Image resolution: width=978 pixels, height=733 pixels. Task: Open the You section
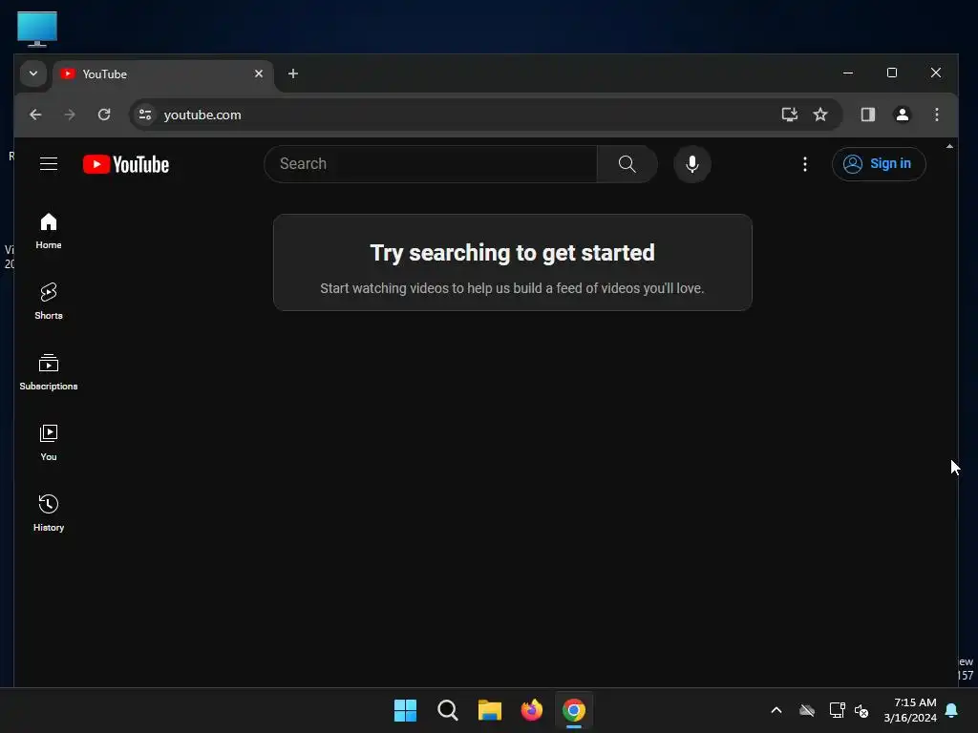pos(49,443)
